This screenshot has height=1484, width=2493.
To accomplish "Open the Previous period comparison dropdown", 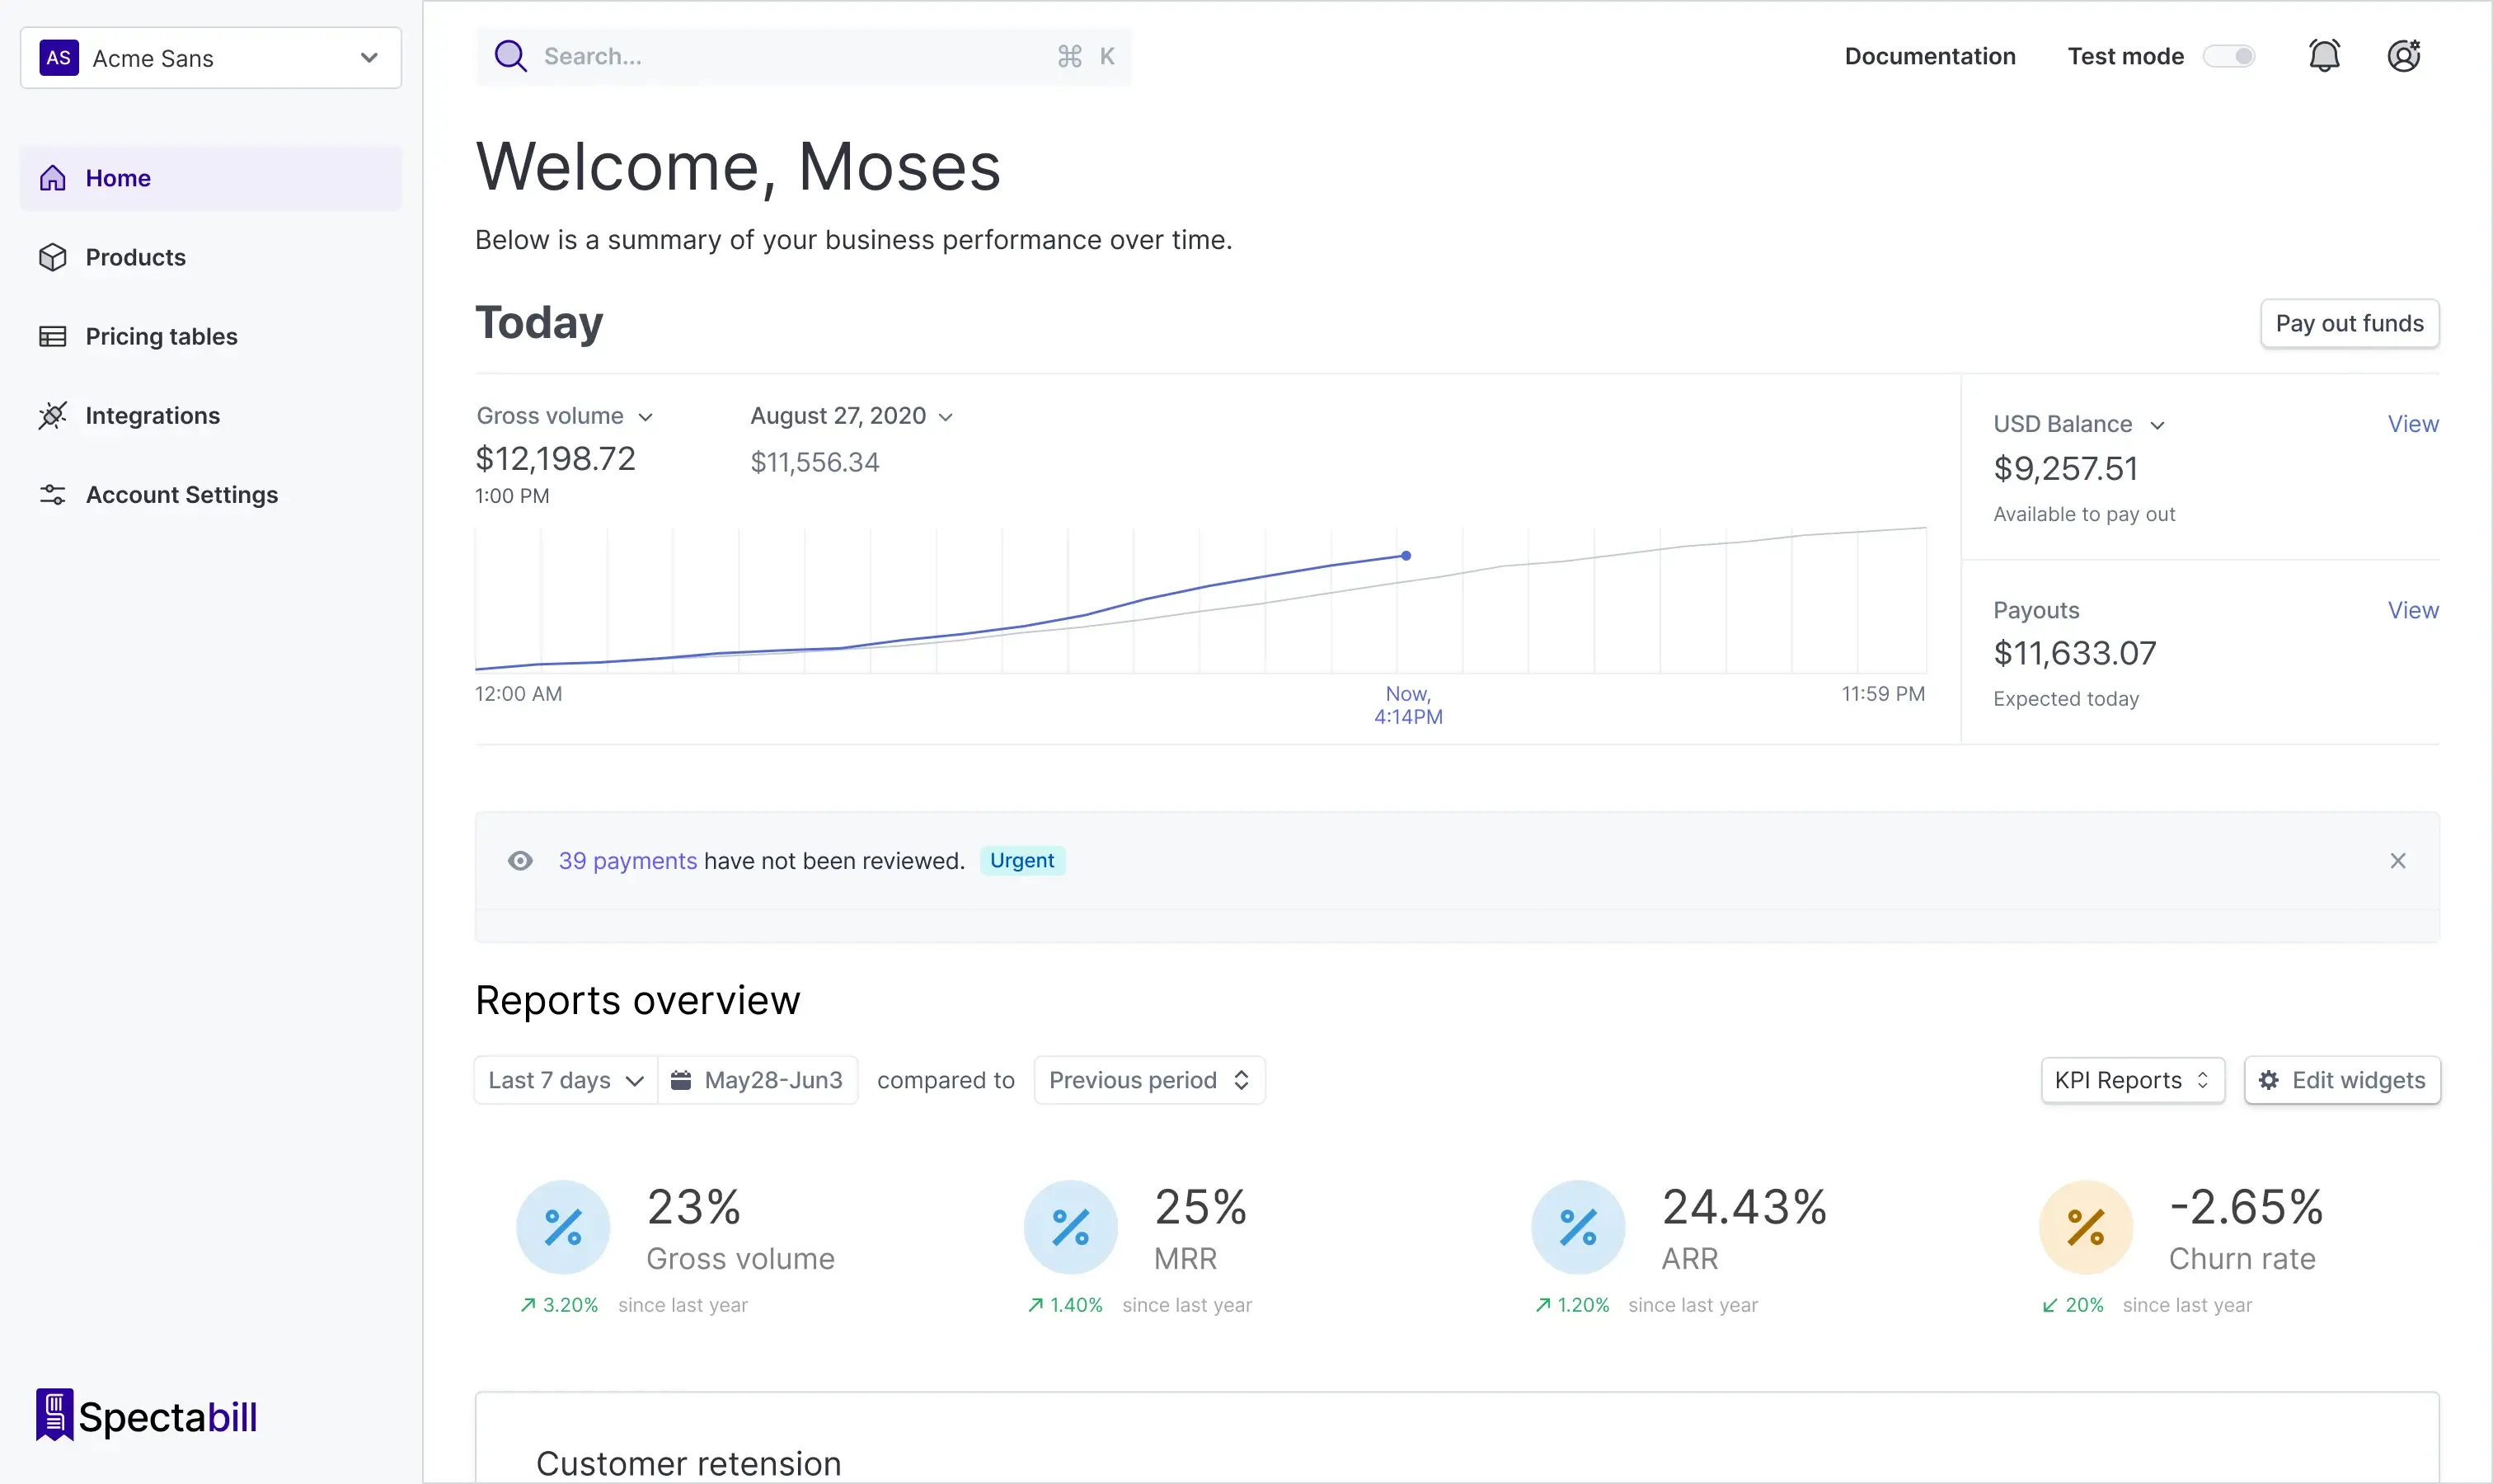I will (1150, 1080).
